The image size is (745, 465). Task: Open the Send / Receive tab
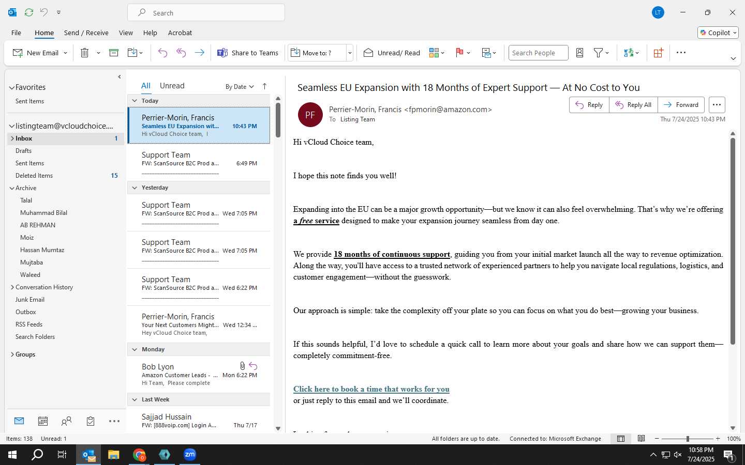point(86,33)
